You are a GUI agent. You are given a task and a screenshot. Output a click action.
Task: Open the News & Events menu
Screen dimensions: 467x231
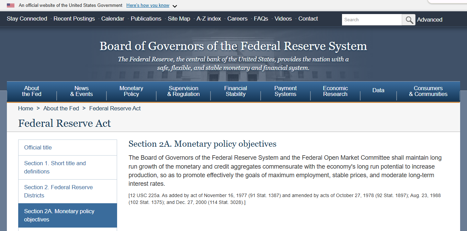pos(81,91)
